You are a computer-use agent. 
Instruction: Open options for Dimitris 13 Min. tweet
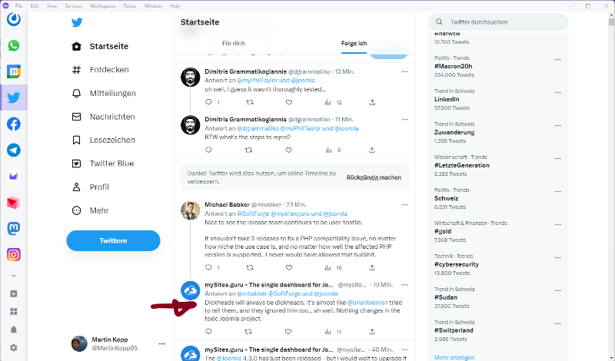click(405, 71)
